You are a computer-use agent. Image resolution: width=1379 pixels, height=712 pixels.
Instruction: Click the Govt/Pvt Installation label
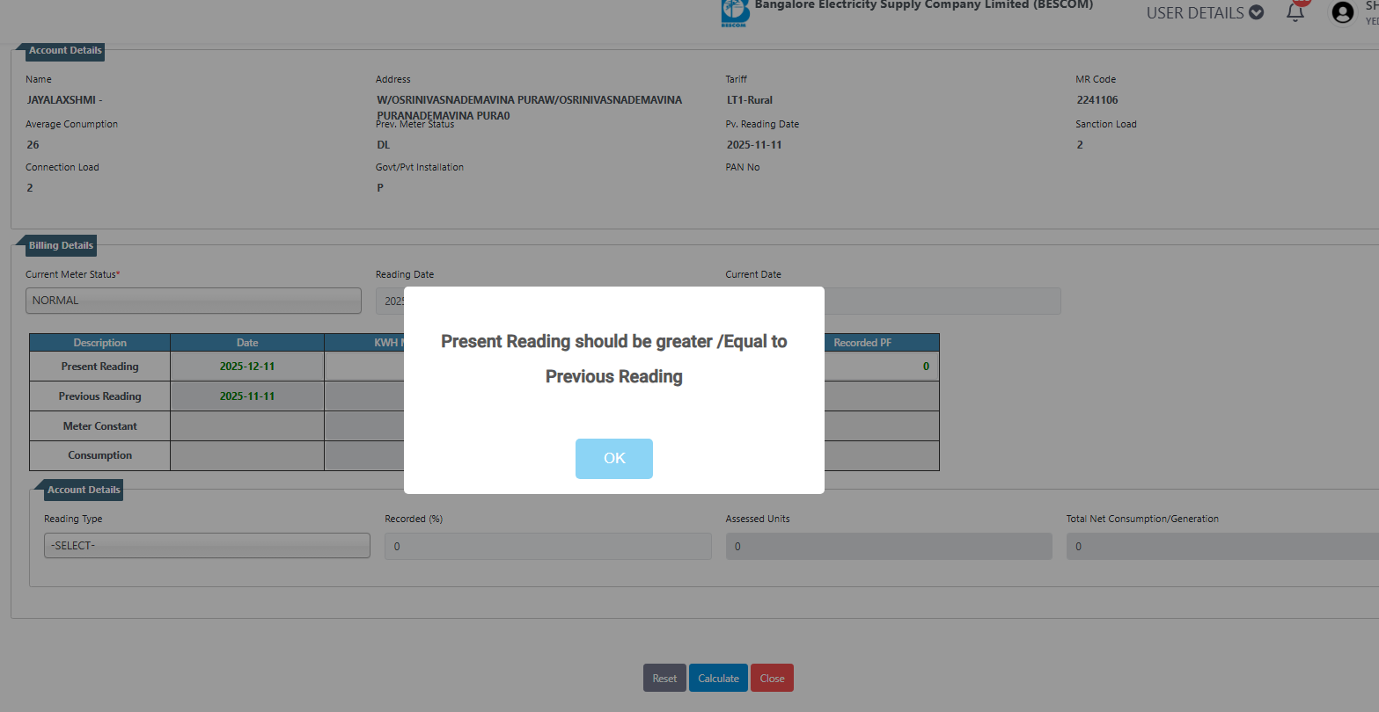pos(420,167)
